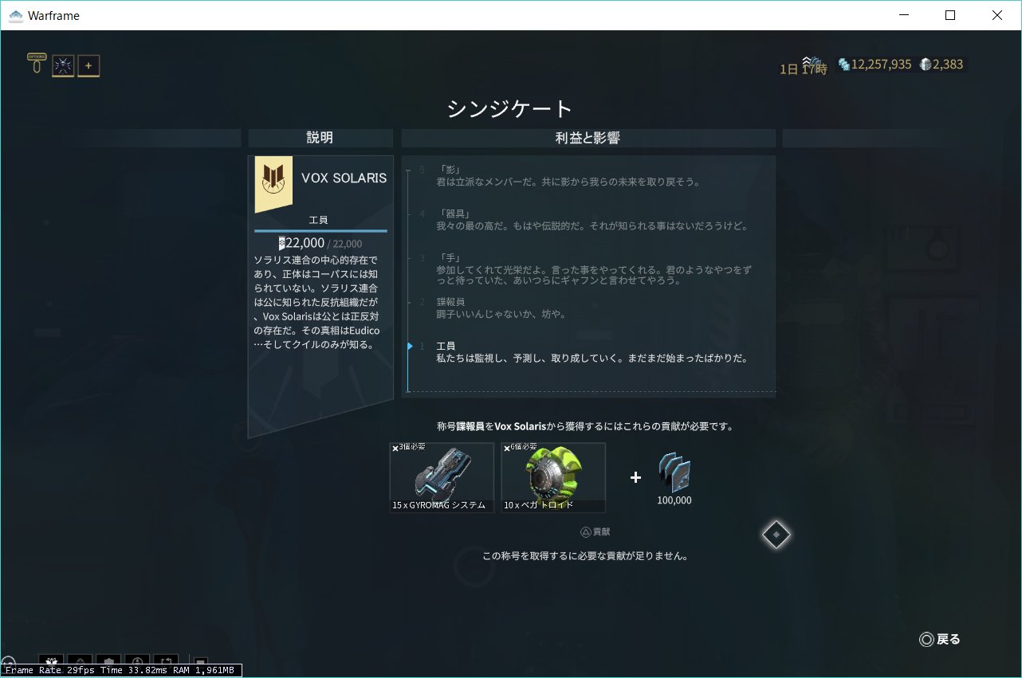
Task: Click the rank 1 triangle marker
Action: pyautogui.click(x=410, y=346)
